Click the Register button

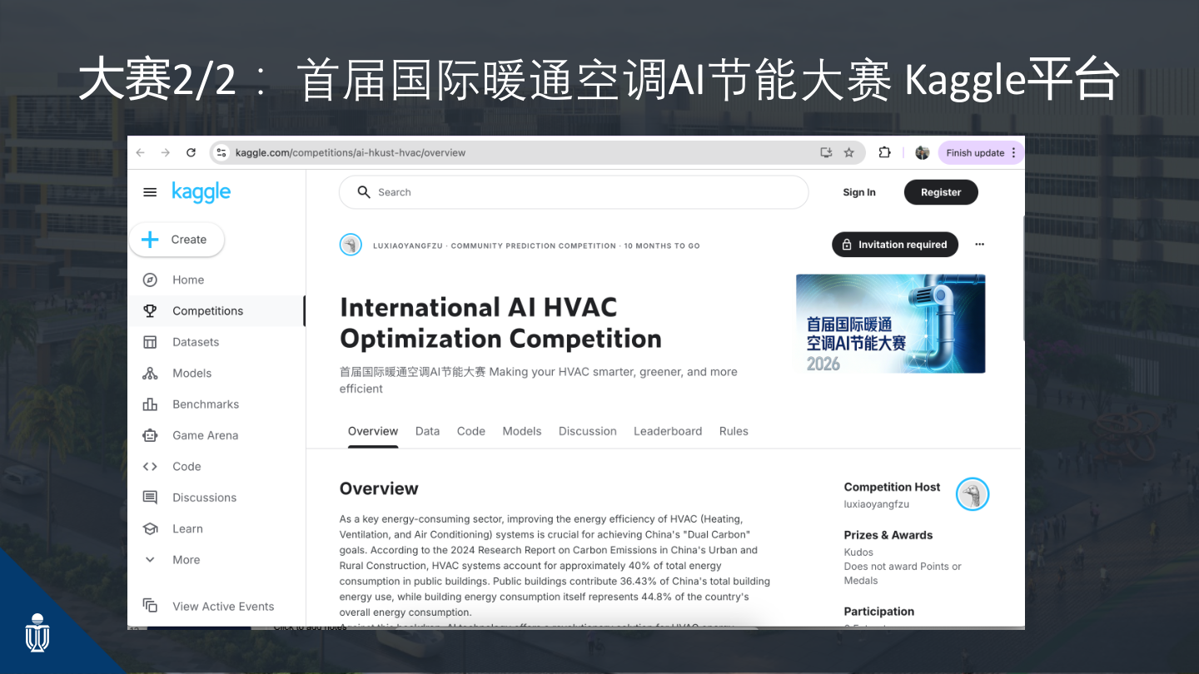tap(941, 192)
